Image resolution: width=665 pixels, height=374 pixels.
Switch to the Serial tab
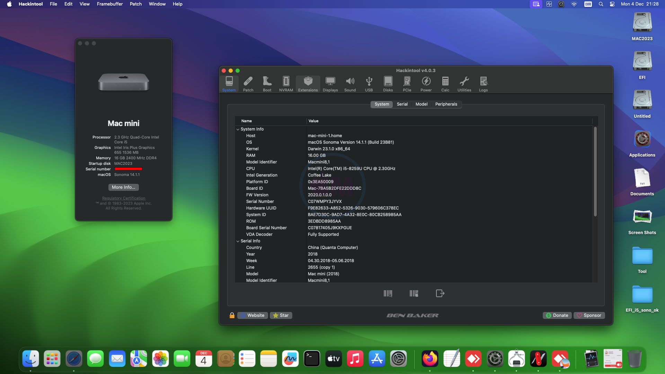pos(402,104)
